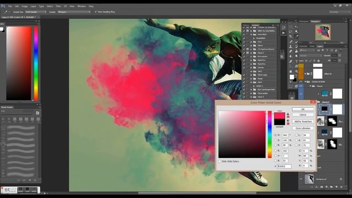This screenshot has height=198, width=352.
Task: Click the not-web-safe cube icon
Action: click(x=288, y=121)
